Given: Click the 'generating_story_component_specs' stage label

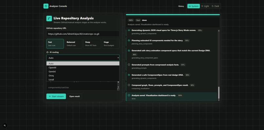Looking at the screenshot, I should (x=145, y=58).
